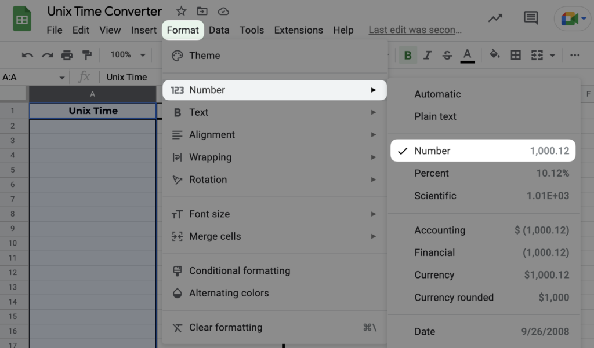Open the Data menu

(x=219, y=30)
